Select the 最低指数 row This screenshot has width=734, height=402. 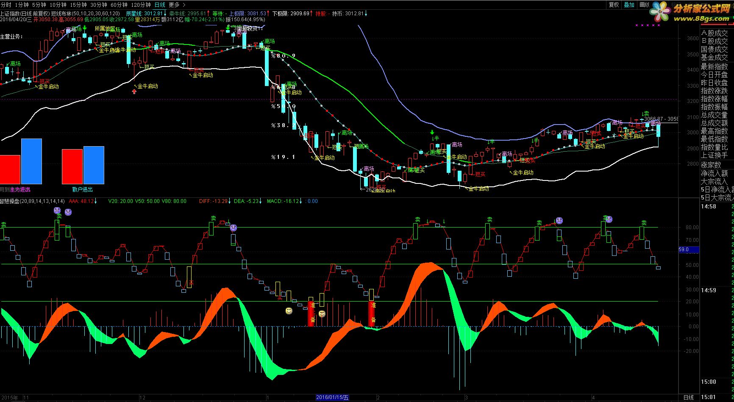[x=715, y=139]
